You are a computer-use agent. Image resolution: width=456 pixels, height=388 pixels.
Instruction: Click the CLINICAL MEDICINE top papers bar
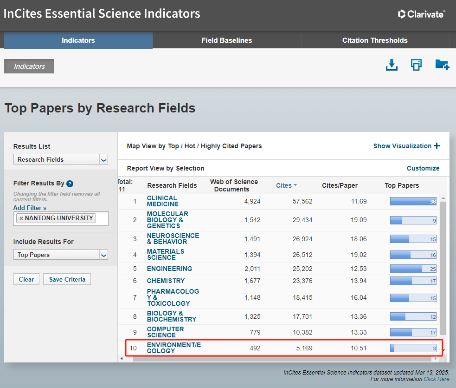413,201
